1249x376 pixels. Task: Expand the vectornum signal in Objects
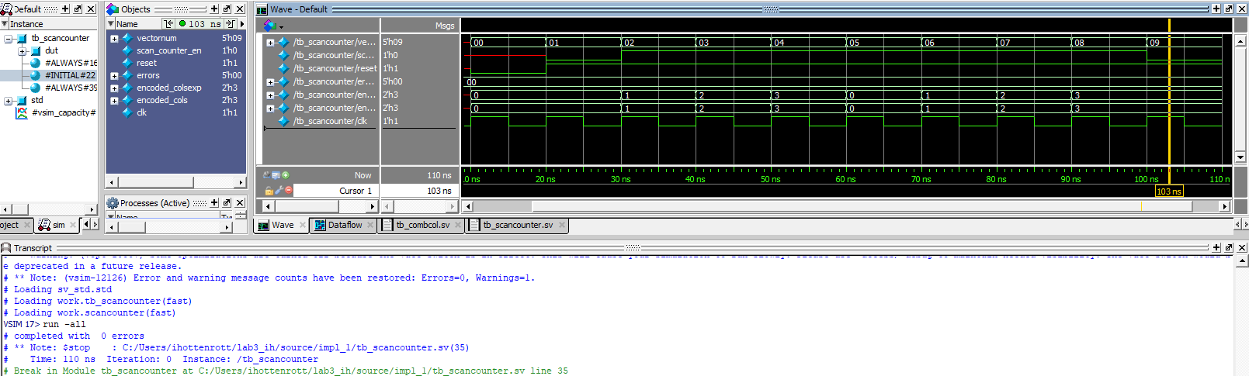(114, 38)
